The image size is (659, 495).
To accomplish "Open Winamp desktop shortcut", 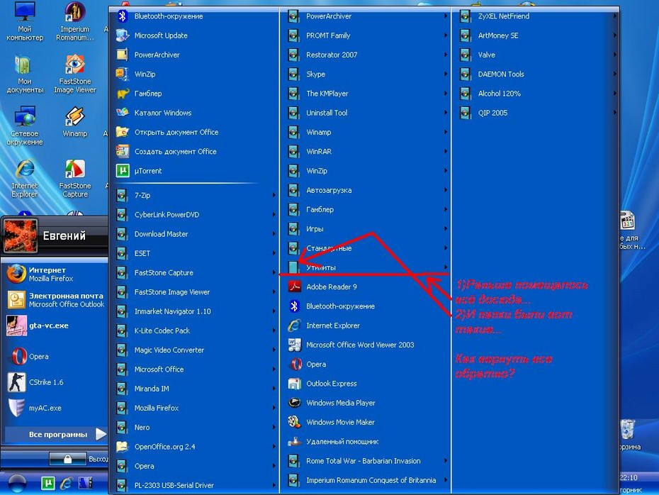I will pyautogui.click(x=75, y=122).
